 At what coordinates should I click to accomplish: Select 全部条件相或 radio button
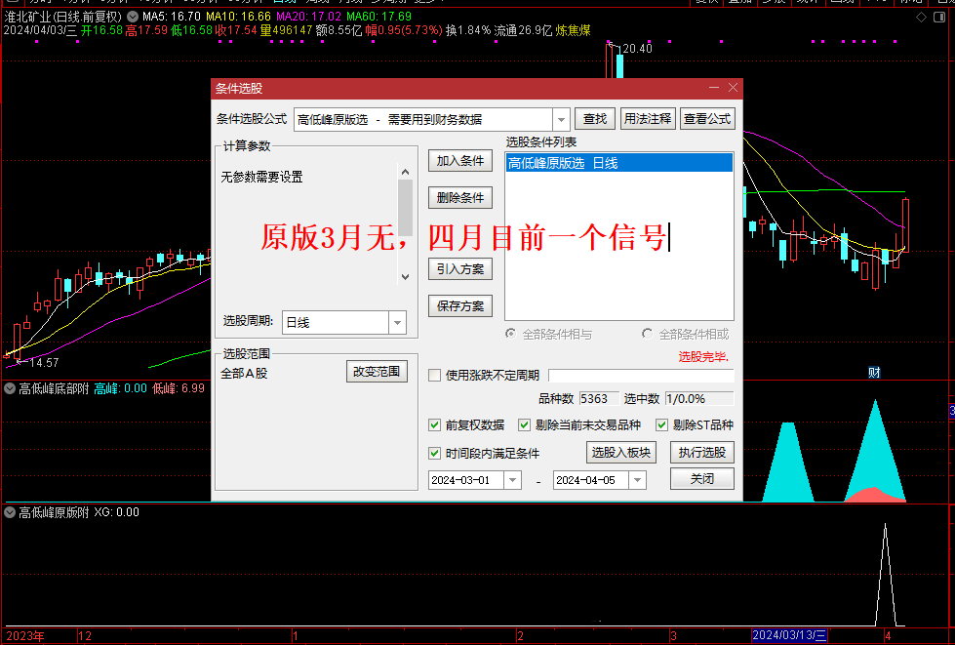click(x=647, y=334)
